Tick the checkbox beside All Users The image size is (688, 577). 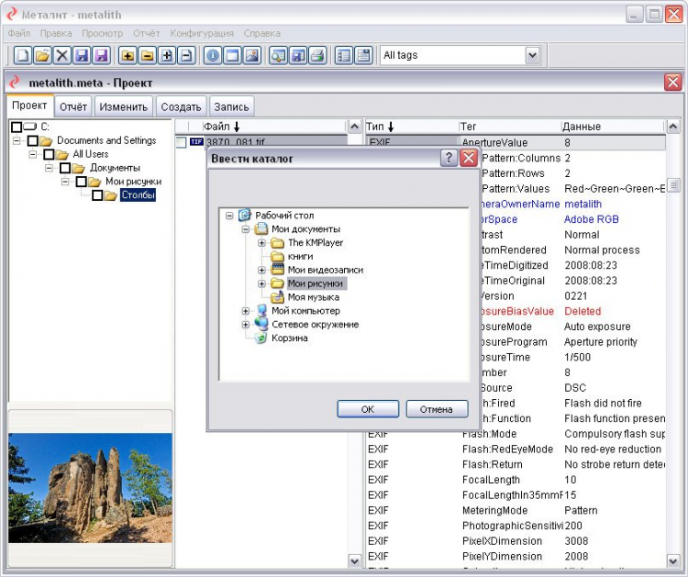[49, 155]
